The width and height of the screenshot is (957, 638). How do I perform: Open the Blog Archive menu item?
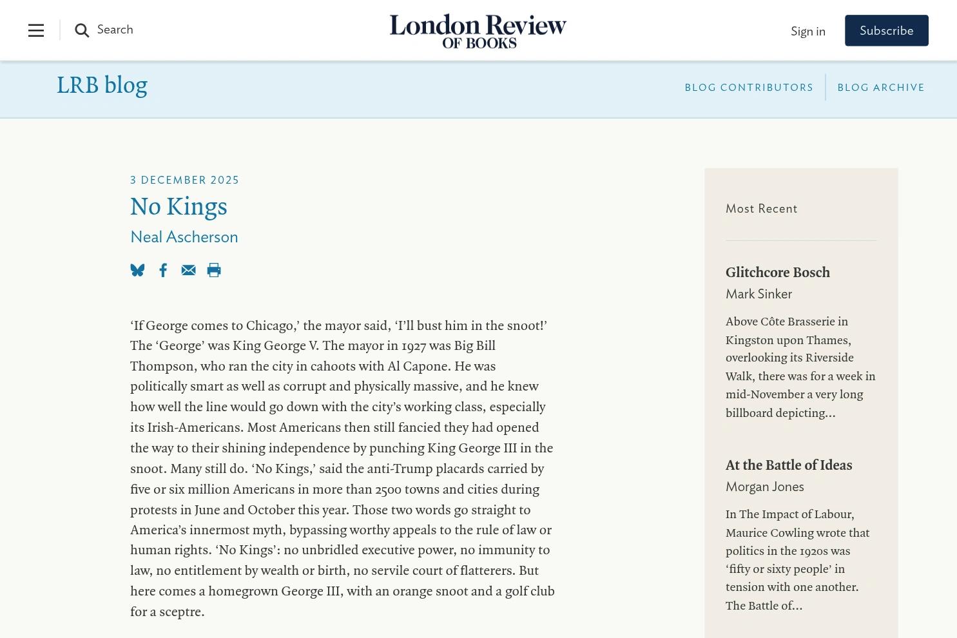coord(881,87)
